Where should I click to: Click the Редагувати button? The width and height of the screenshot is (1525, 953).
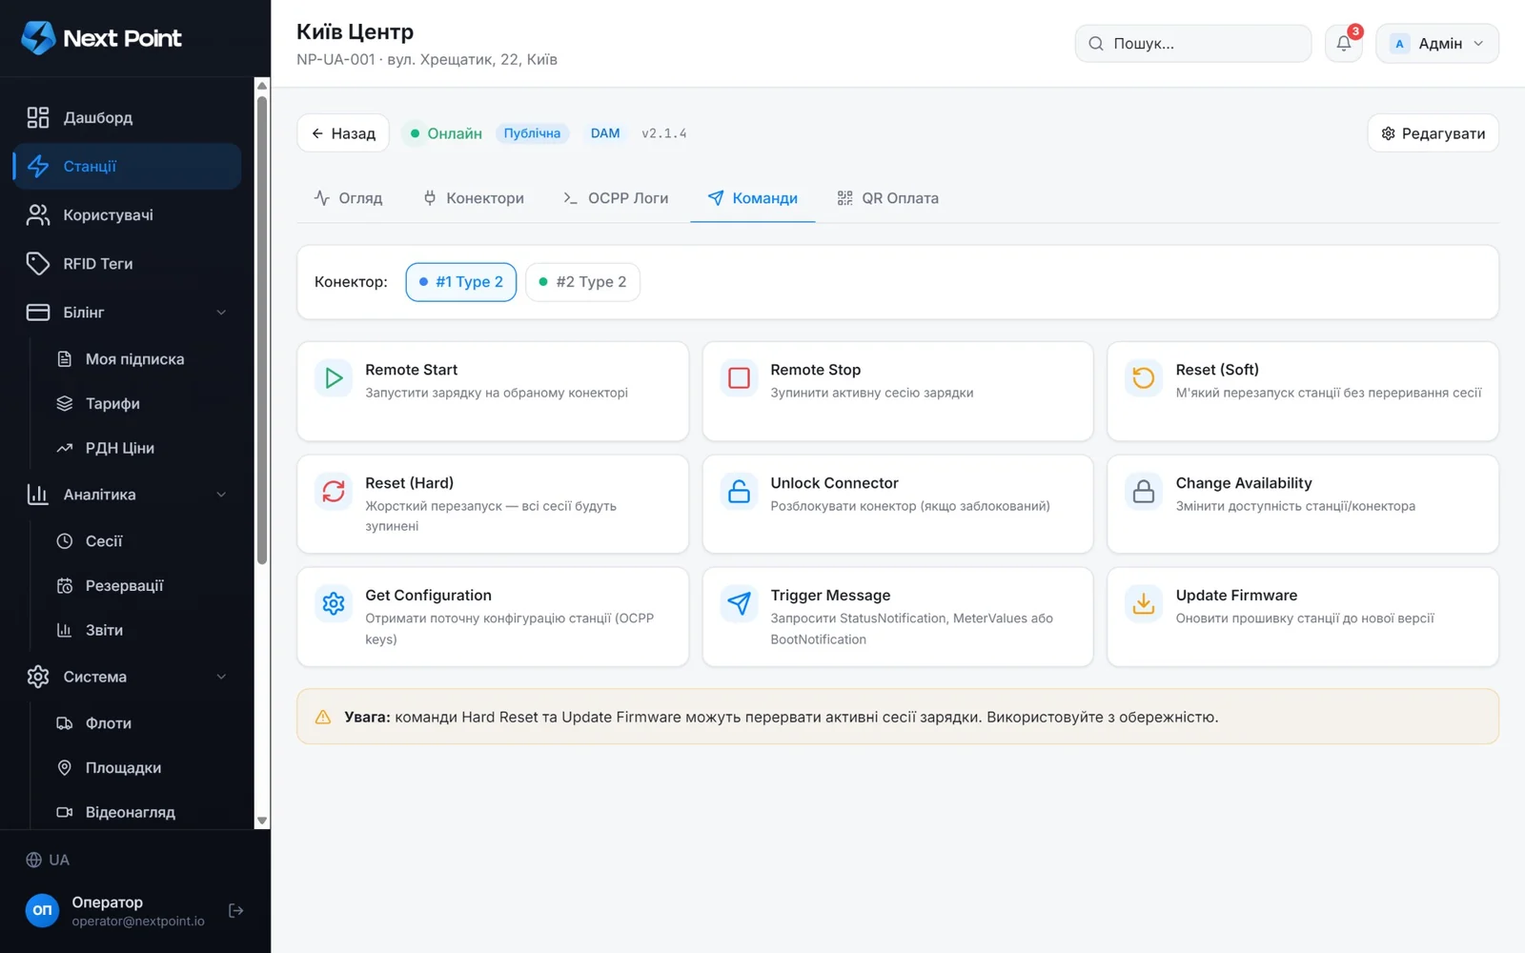coord(1433,133)
